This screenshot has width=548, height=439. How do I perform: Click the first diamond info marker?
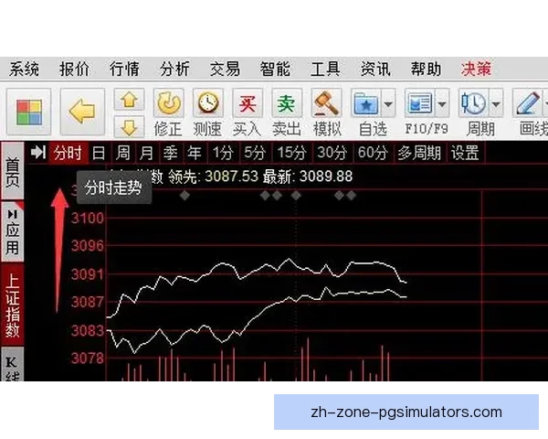point(184,196)
